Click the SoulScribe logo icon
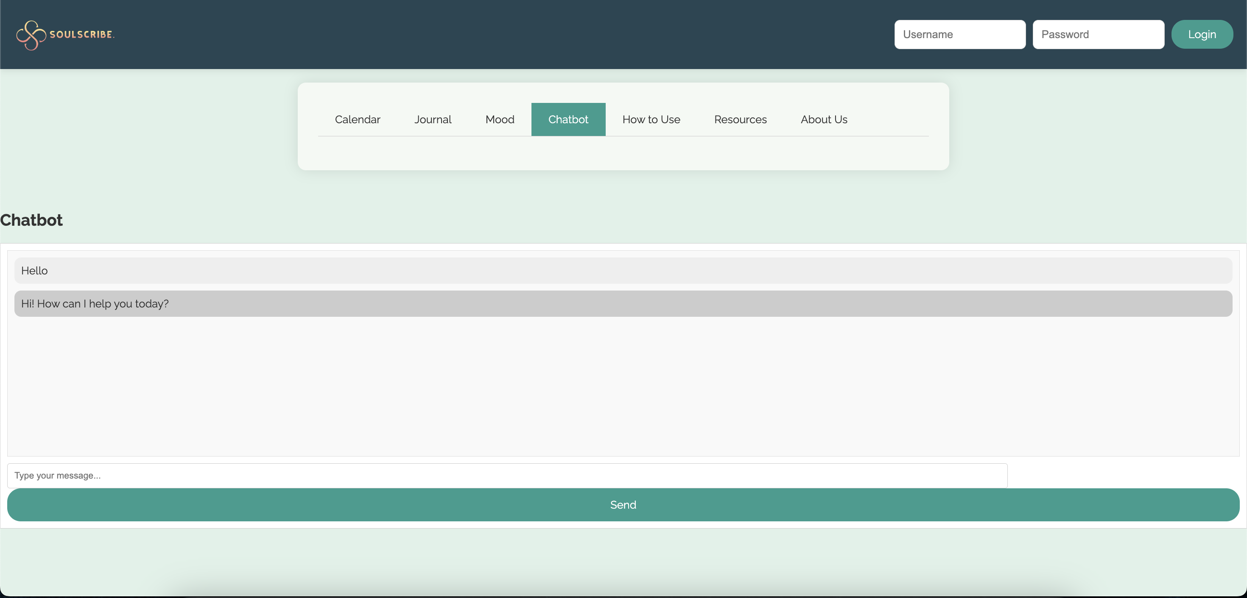Screen dimensions: 1247x598 click(x=31, y=35)
